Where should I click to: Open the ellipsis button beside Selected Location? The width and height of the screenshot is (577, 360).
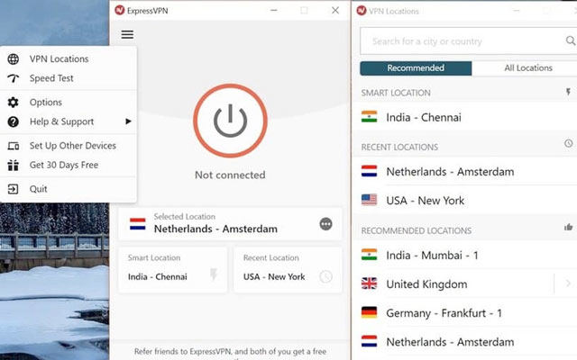coord(325,224)
